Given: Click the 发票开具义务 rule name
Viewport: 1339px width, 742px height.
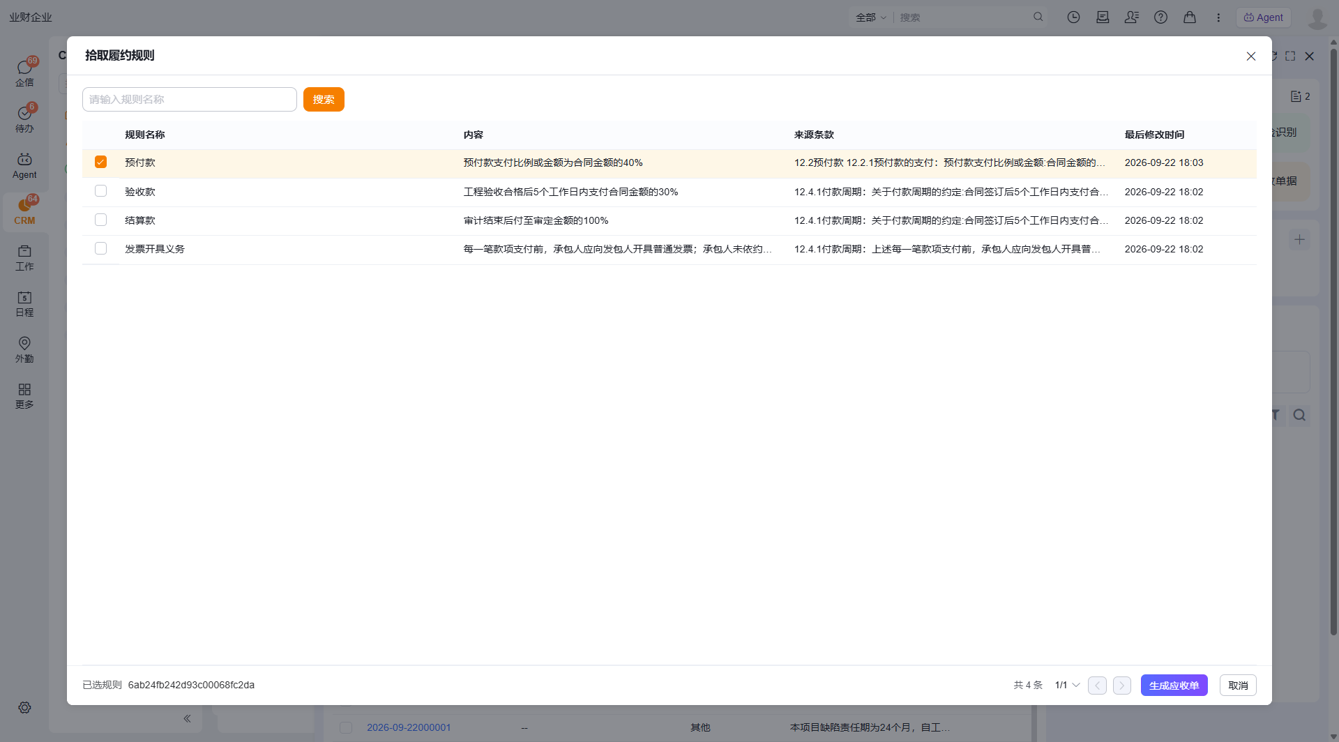Looking at the screenshot, I should 155,249.
